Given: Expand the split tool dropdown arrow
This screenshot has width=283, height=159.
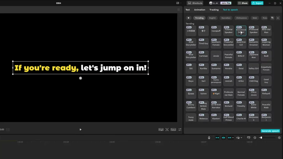Looking at the screenshot, I should 242,137.
